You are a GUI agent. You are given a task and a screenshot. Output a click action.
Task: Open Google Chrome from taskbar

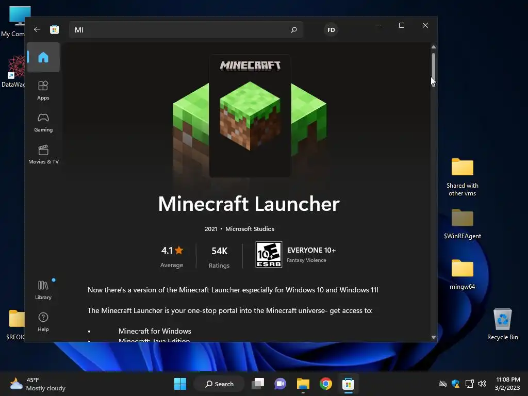tap(326, 384)
